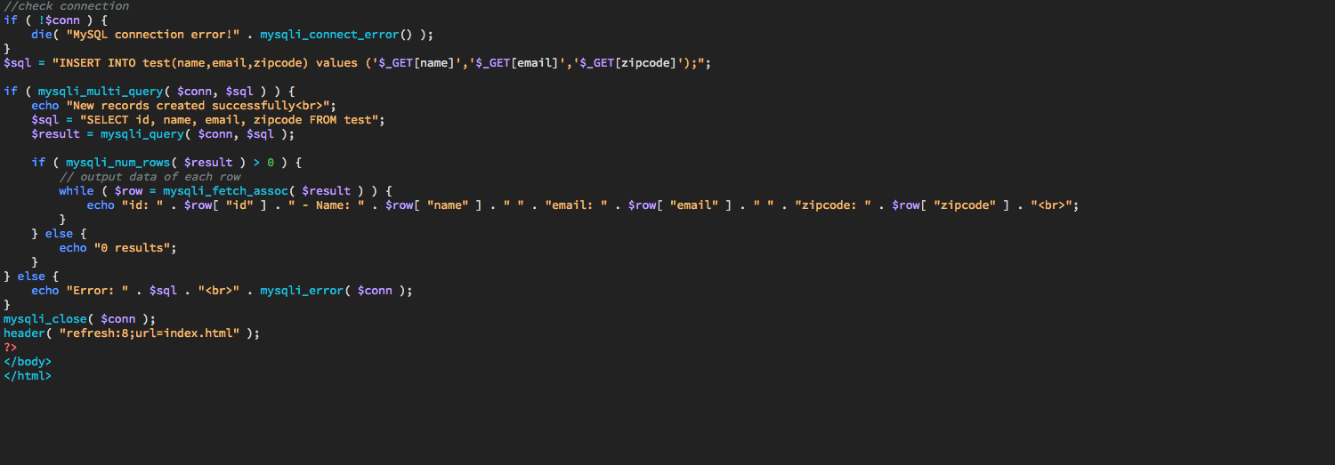Click mysqli_fetch_assoc function name
The image size is (1335, 465).
pos(225,191)
